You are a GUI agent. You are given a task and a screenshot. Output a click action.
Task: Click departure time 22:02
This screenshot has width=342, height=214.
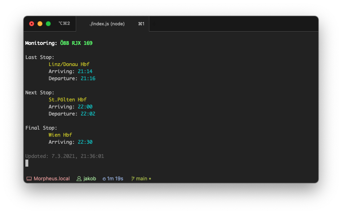click(88, 114)
